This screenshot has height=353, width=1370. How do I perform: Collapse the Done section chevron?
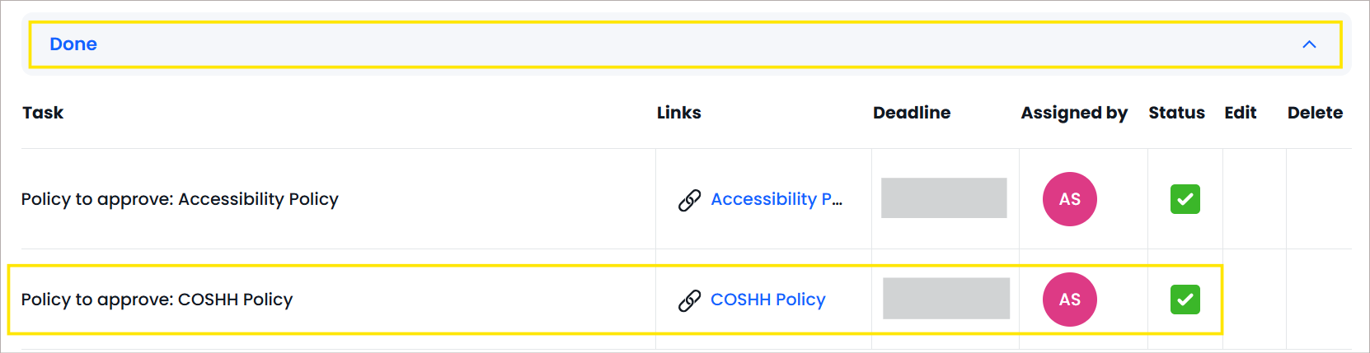tap(1309, 44)
